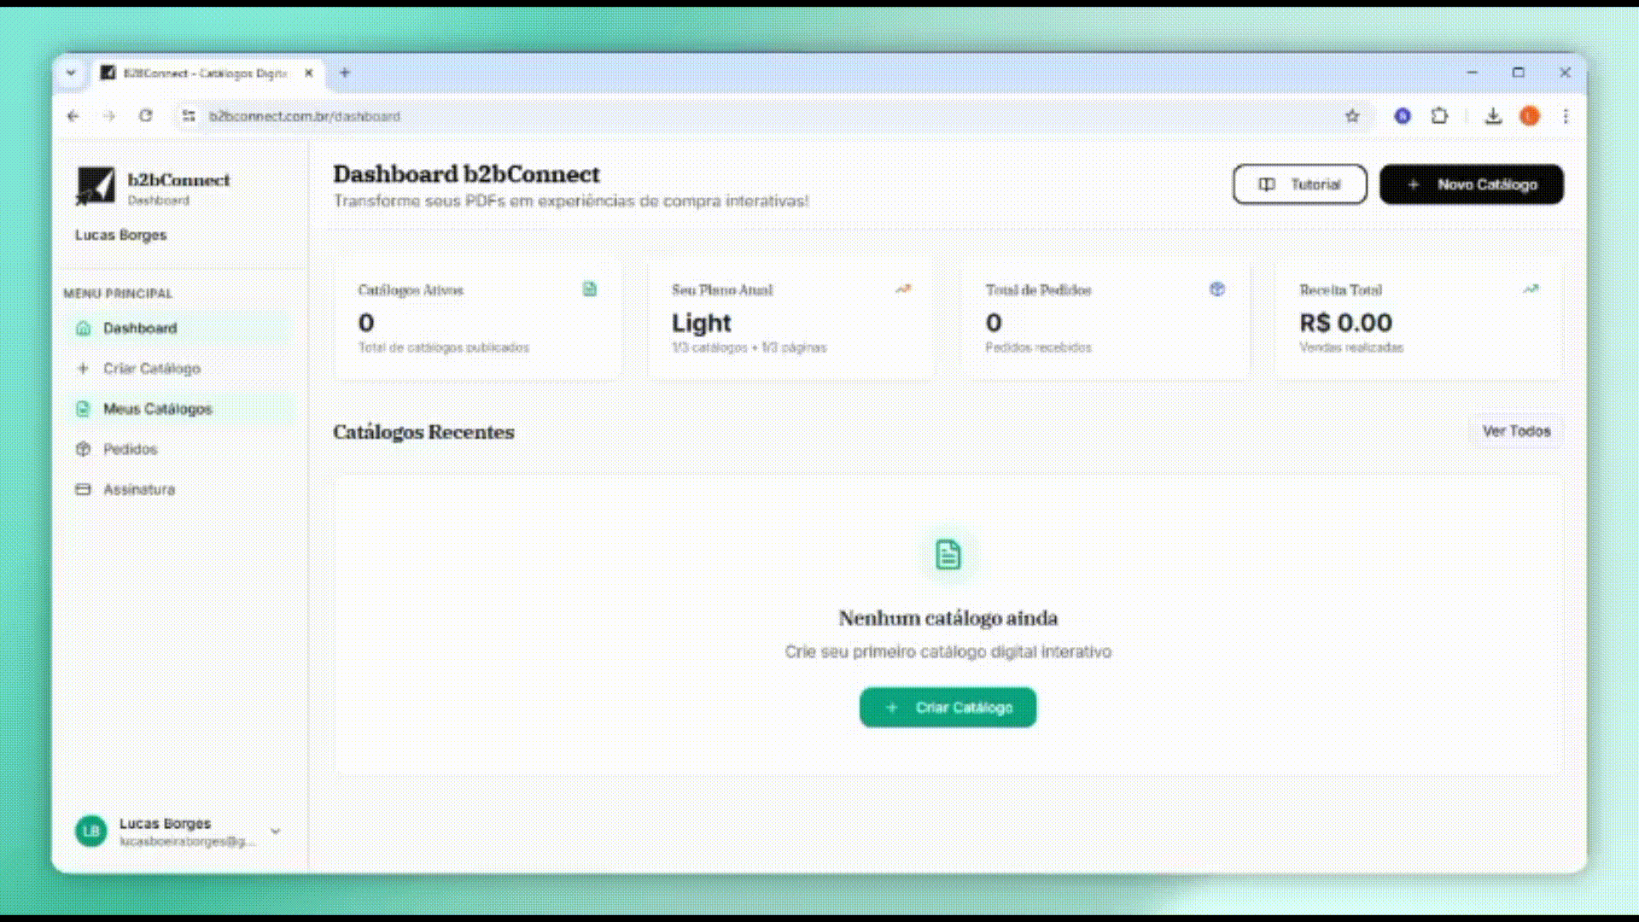Click the Catálogos Ativos document icon
Viewport: 1639px width, 922px height.
coord(590,289)
